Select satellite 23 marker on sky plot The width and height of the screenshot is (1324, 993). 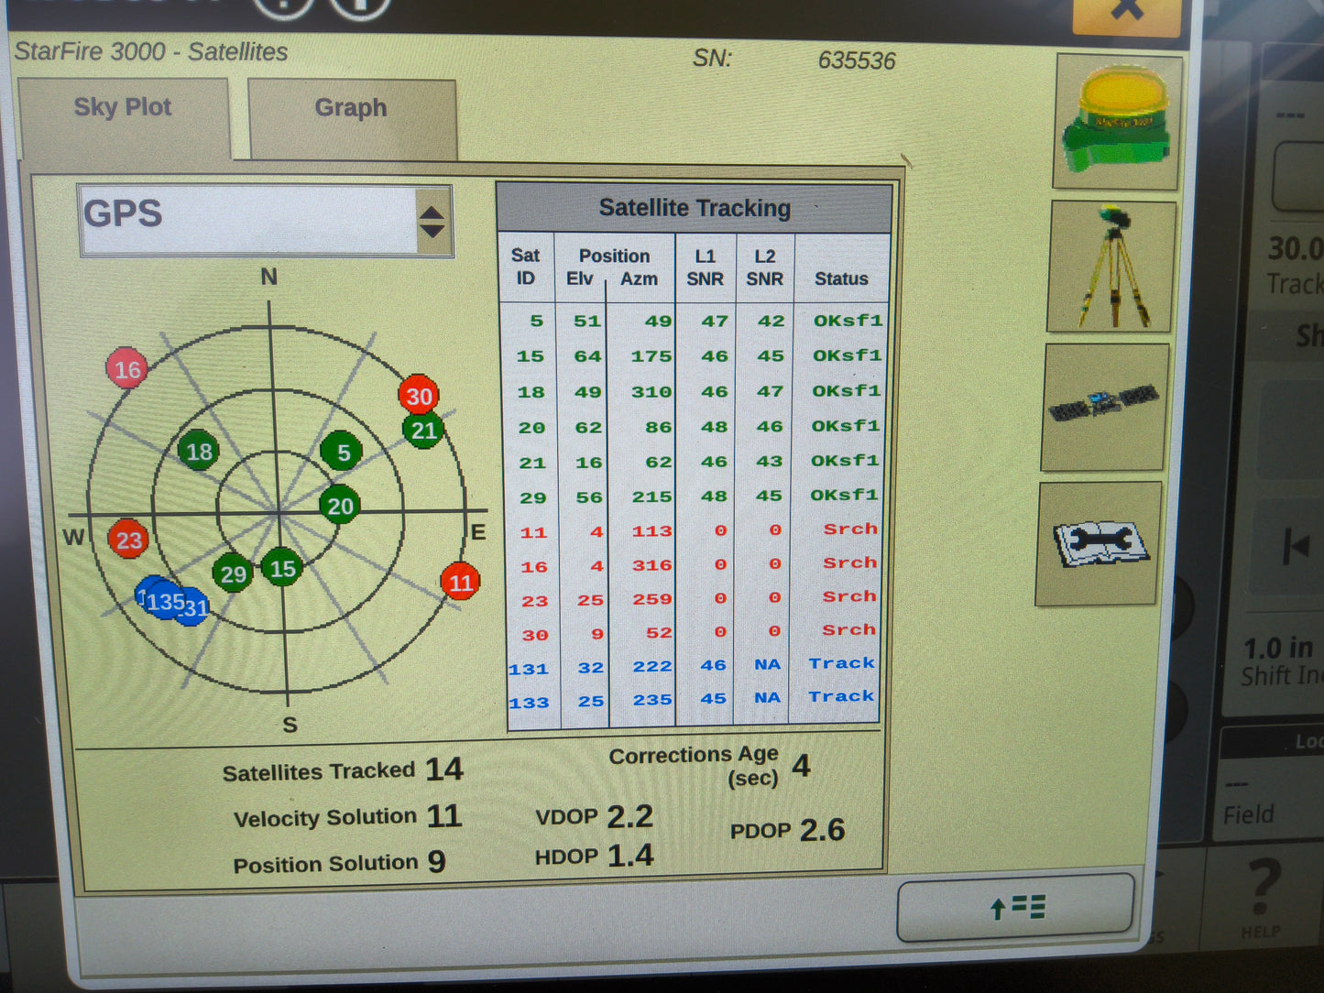(x=129, y=540)
